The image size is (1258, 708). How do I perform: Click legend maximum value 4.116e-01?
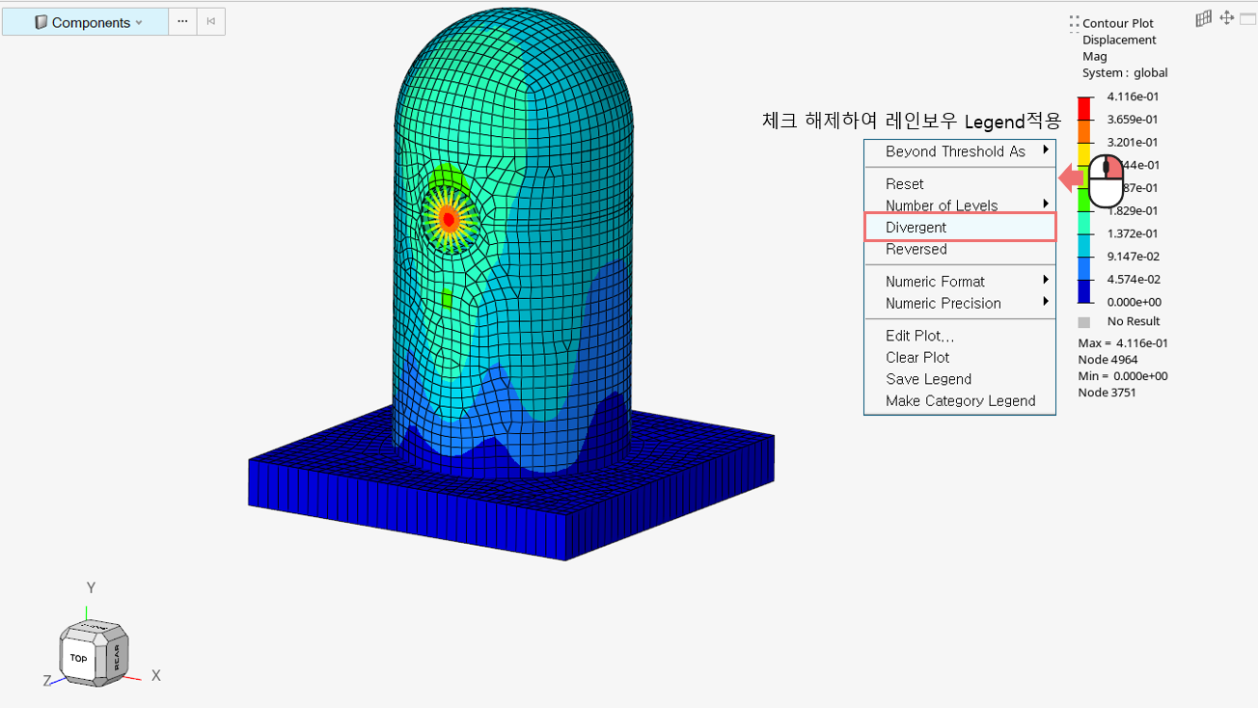[1134, 96]
